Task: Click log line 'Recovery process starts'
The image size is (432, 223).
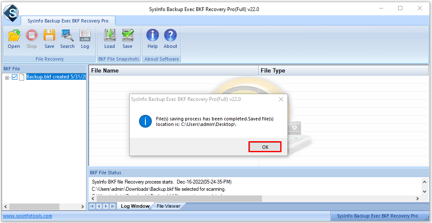Action: coord(162,182)
